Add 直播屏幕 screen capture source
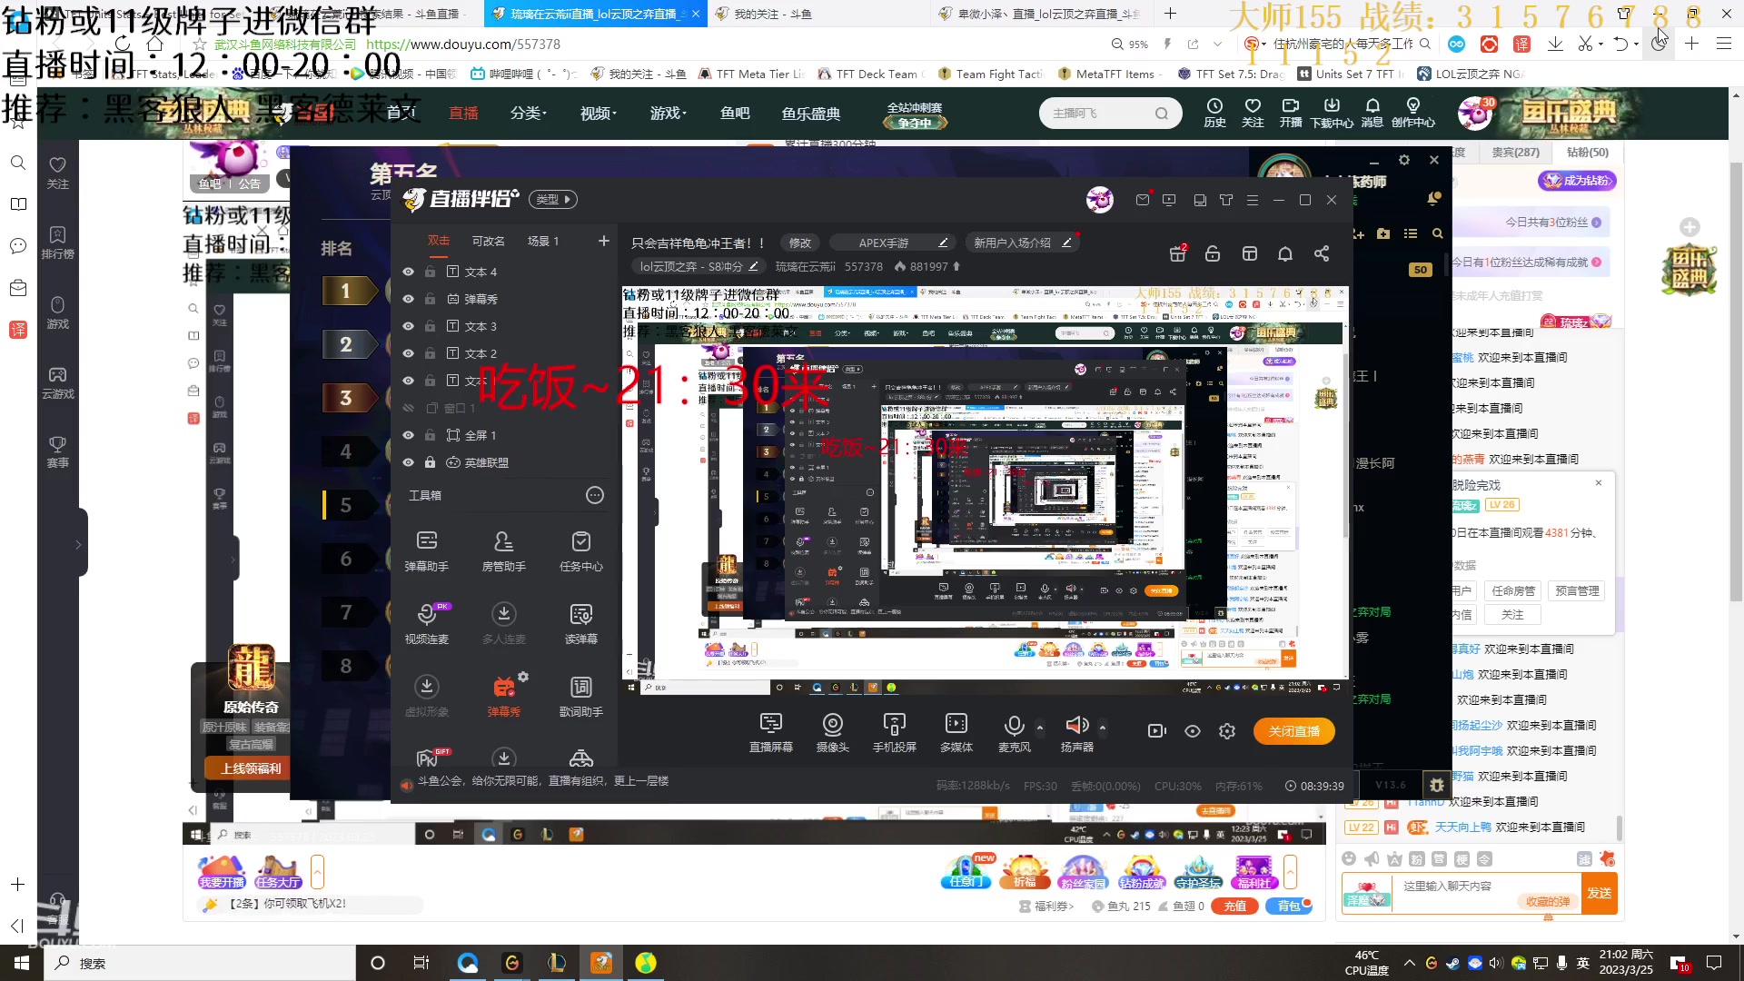The height and width of the screenshot is (981, 1744). tap(770, 732)
